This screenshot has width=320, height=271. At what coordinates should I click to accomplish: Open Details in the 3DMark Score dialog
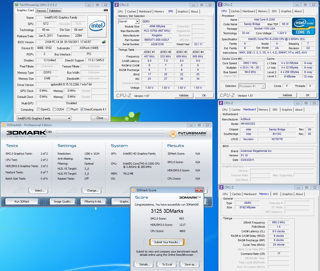pyautogui.click(x=145, y=265)
